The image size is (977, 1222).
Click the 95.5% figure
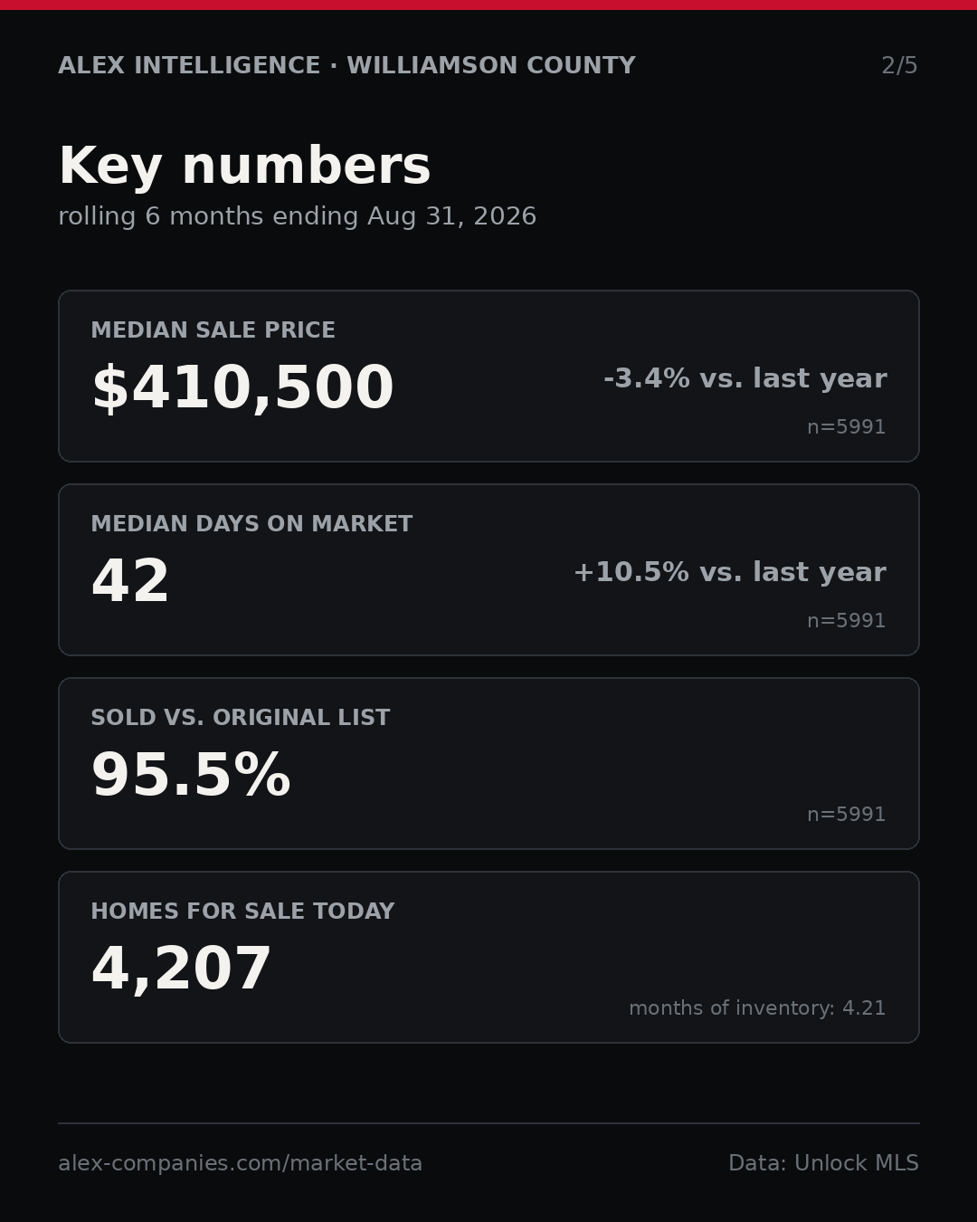[191, 776]
